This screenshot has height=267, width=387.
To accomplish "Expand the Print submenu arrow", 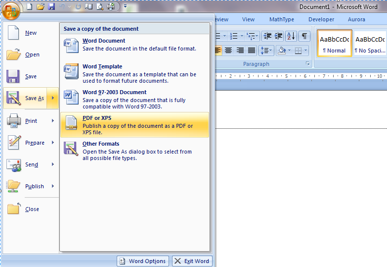I will click(53, 121).
